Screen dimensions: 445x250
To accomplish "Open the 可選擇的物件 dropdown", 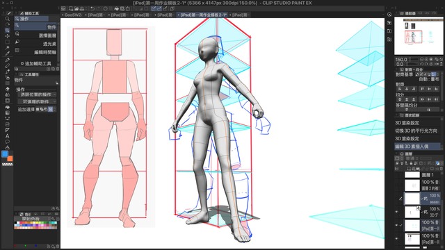I will pos(37,102).
